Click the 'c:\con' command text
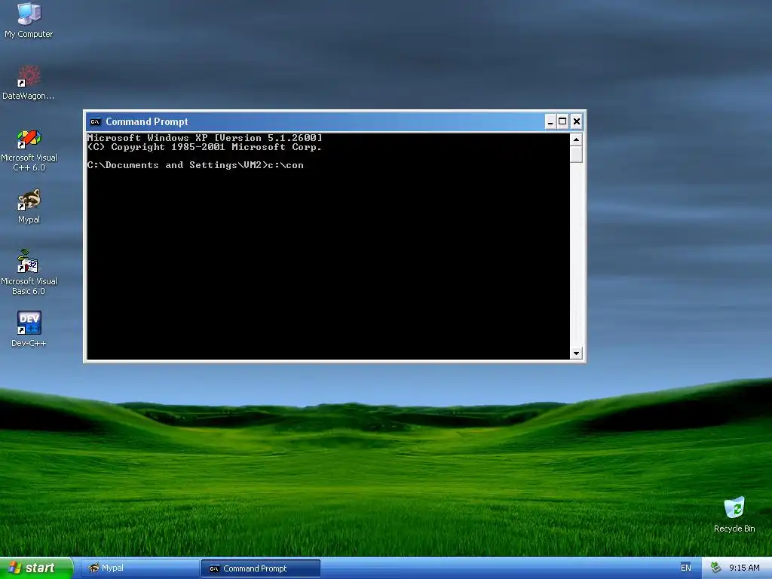The width and height of the screenshot is (772, 579). point(286,165)
